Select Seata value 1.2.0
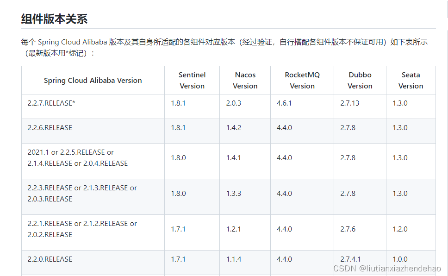Viewport: 448px width, 276px height. click(400, 229)
